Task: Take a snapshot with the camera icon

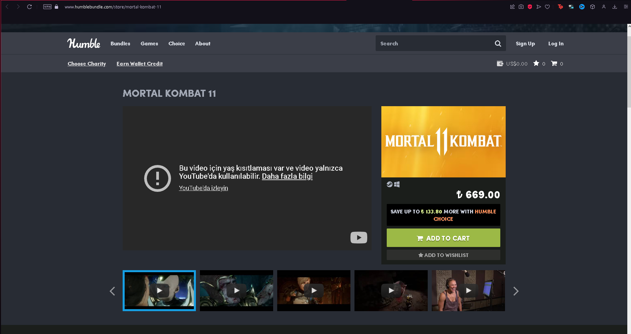Action: 521,7
